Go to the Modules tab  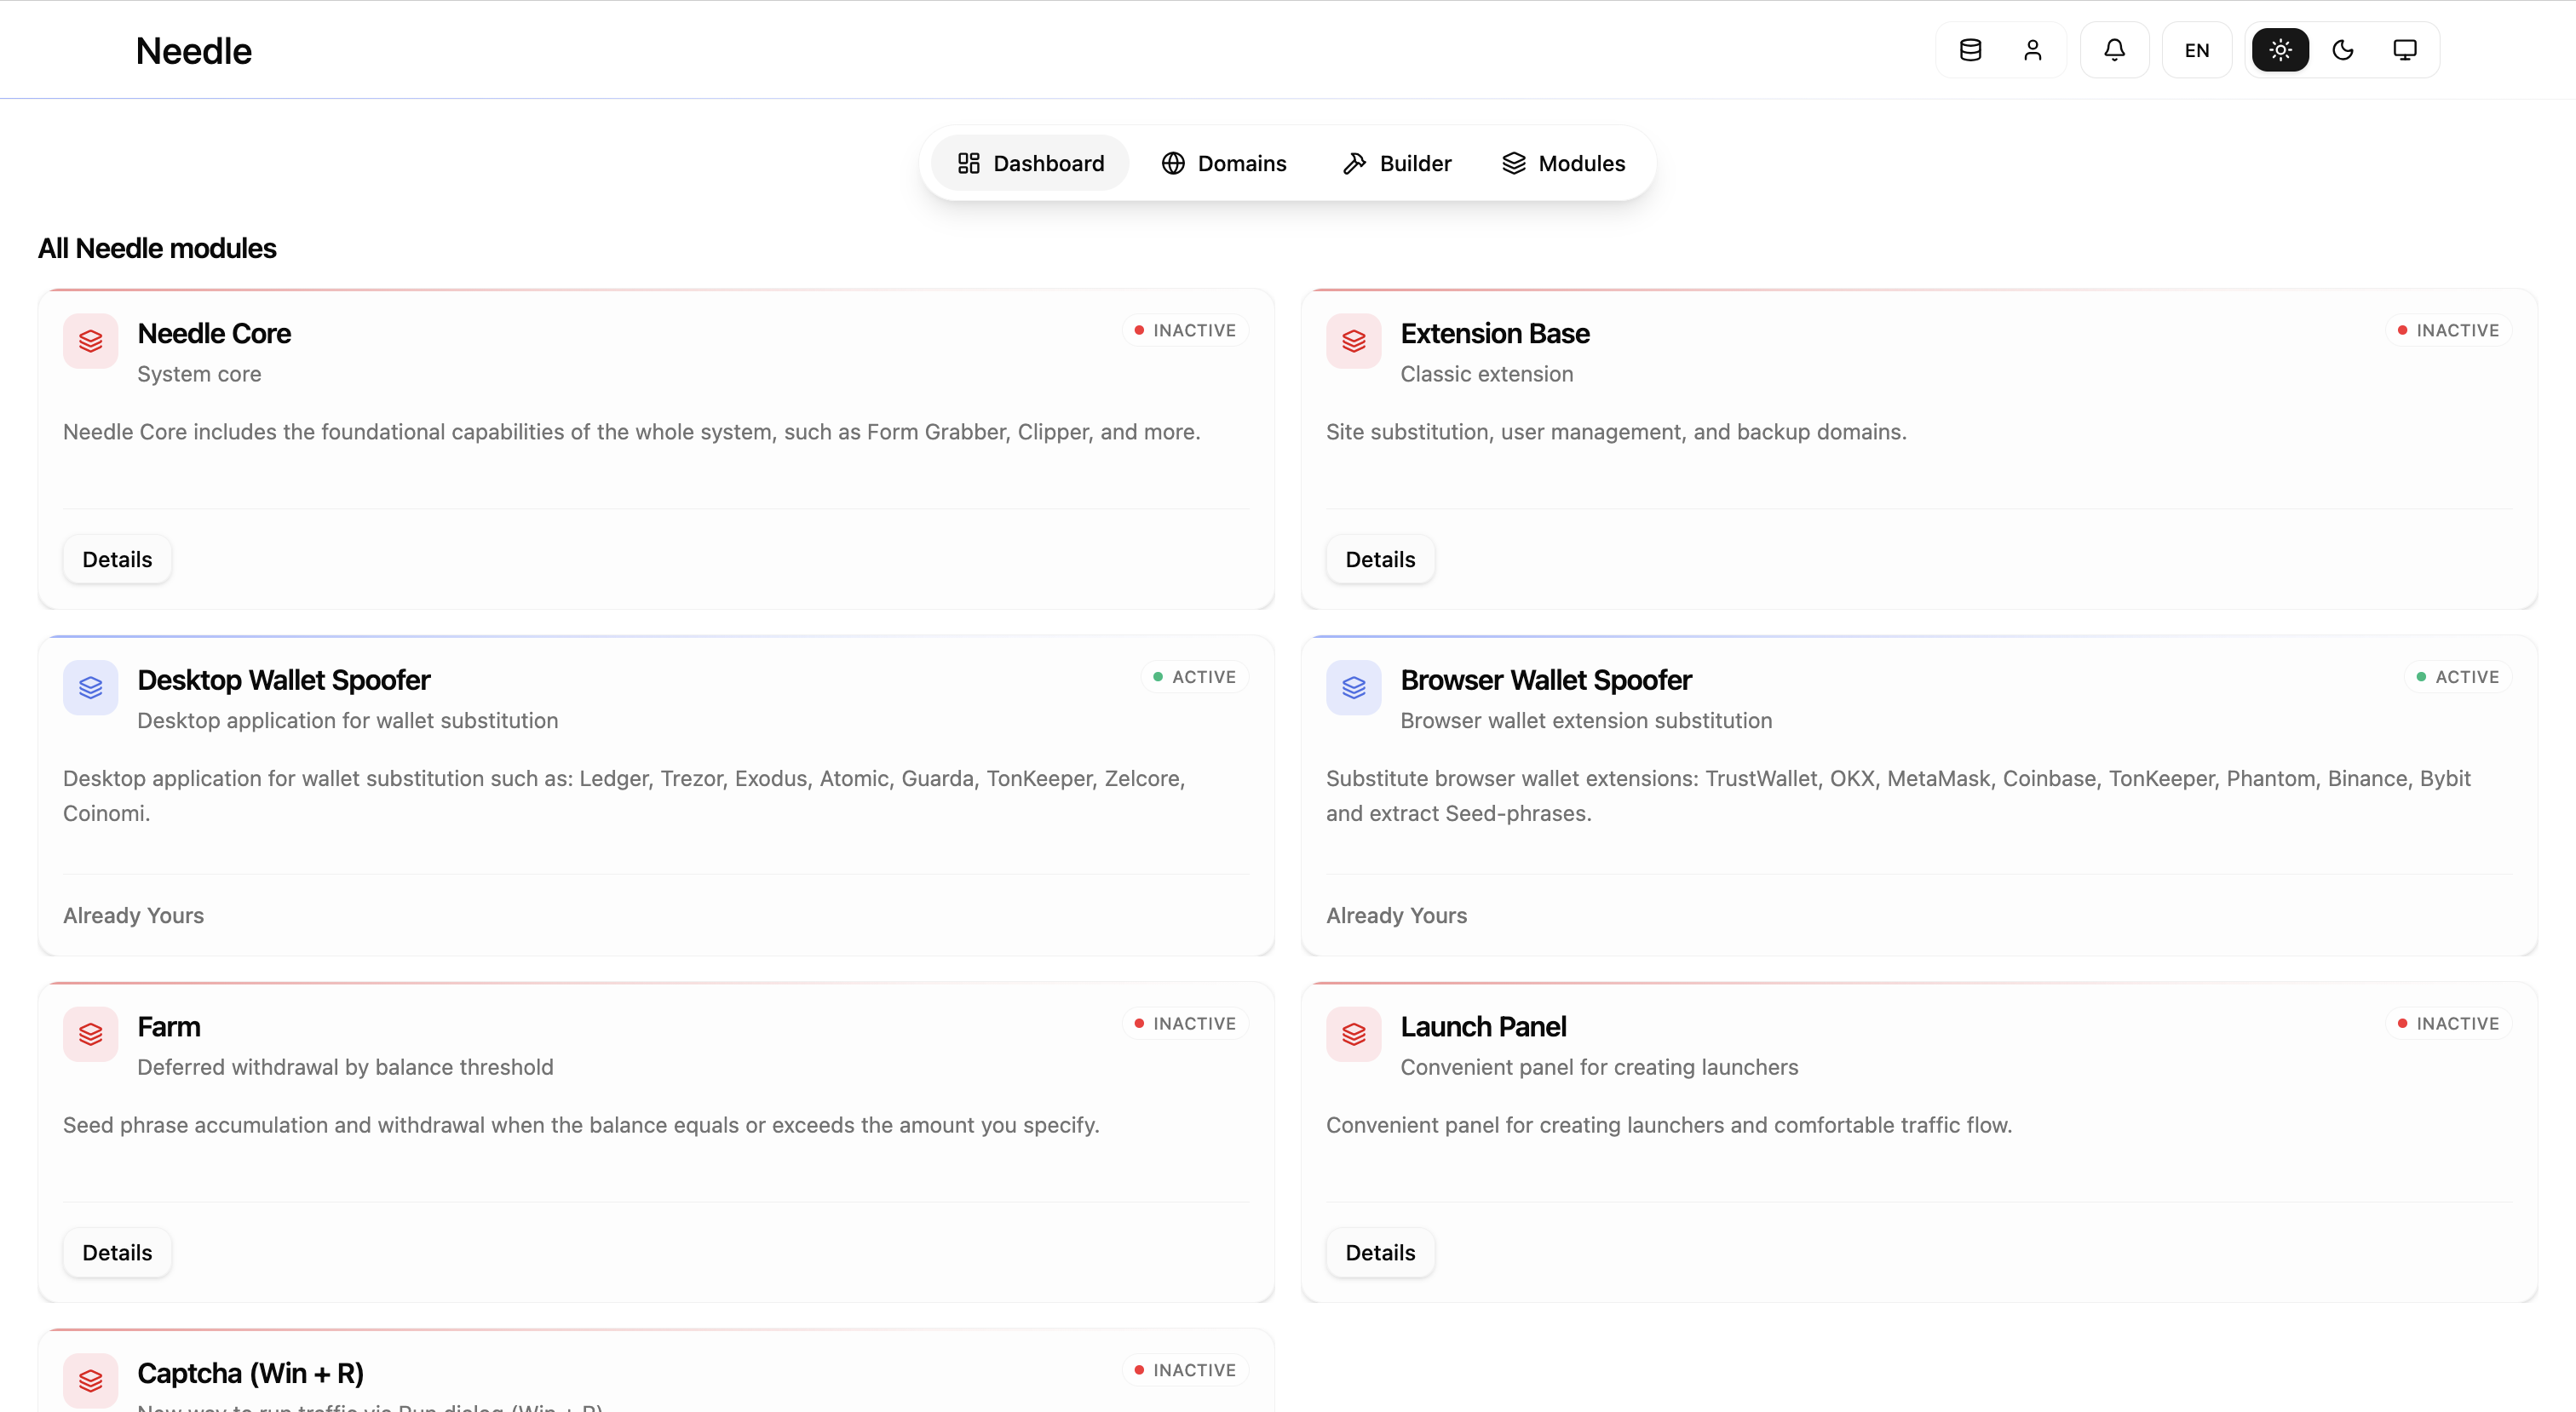click(x=1563, y=163)
